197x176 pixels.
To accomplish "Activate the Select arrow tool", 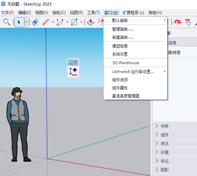I will point(19,22).
